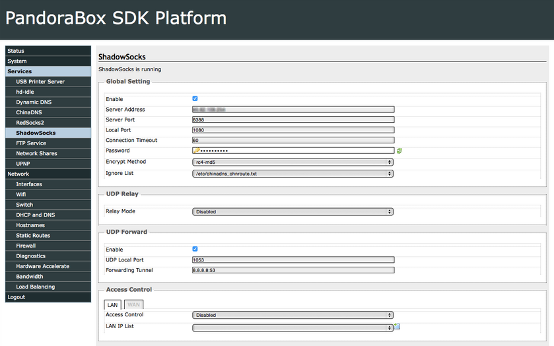The height and width of the screenshot is (346, 554).
Task: Switch to the WAN tab
Action: point(133,304)
